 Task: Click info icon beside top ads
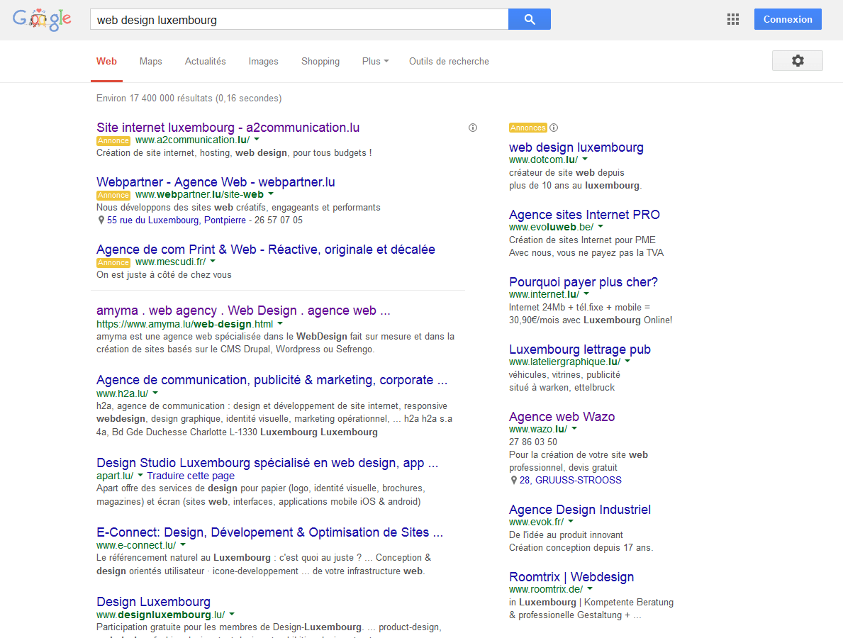coord(473,128)
